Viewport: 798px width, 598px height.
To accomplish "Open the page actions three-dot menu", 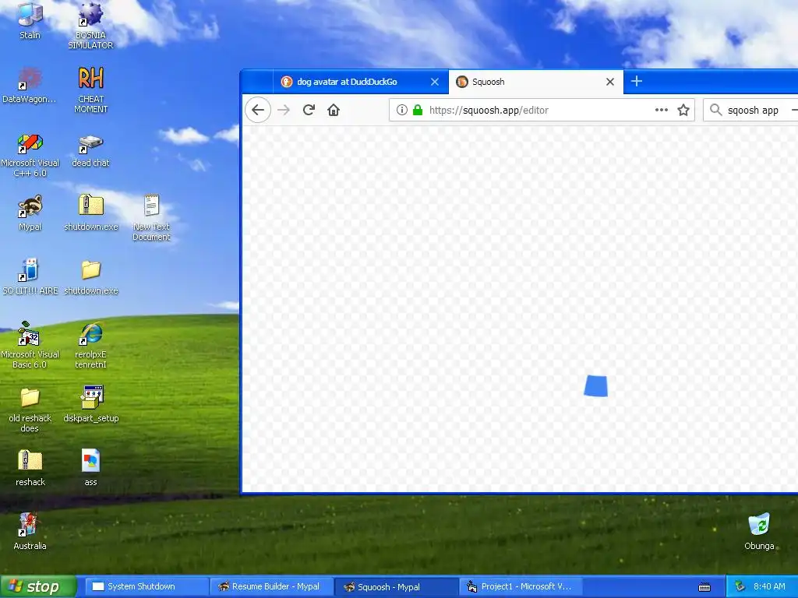I will coord(661,110).
